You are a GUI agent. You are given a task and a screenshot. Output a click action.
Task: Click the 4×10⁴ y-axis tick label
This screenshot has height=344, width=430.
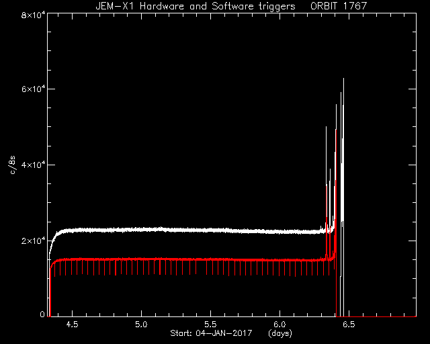point(33,165)
